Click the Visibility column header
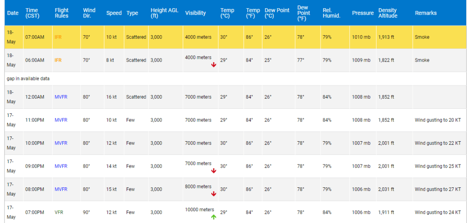Viewport: 469px width, 223px height. [x=196, y=13]
